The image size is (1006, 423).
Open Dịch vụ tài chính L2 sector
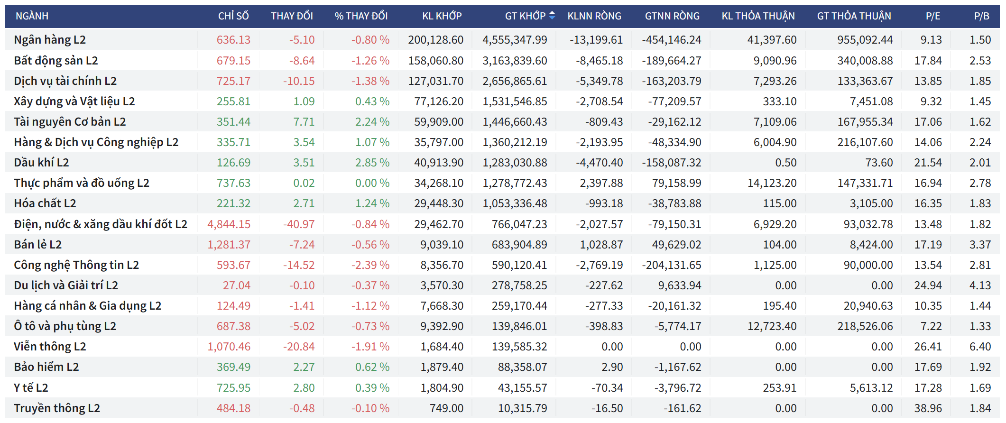(x=65, y=81)
